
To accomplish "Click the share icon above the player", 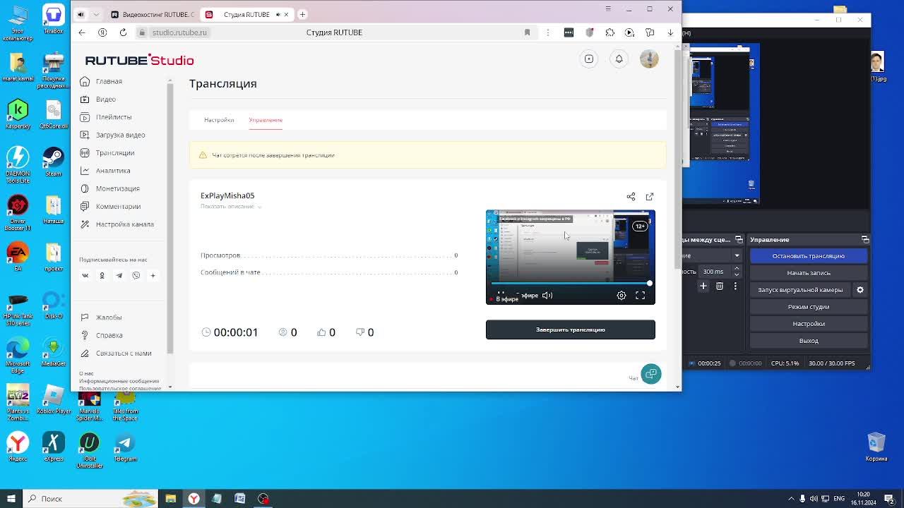I will click(x=631, y=197).
